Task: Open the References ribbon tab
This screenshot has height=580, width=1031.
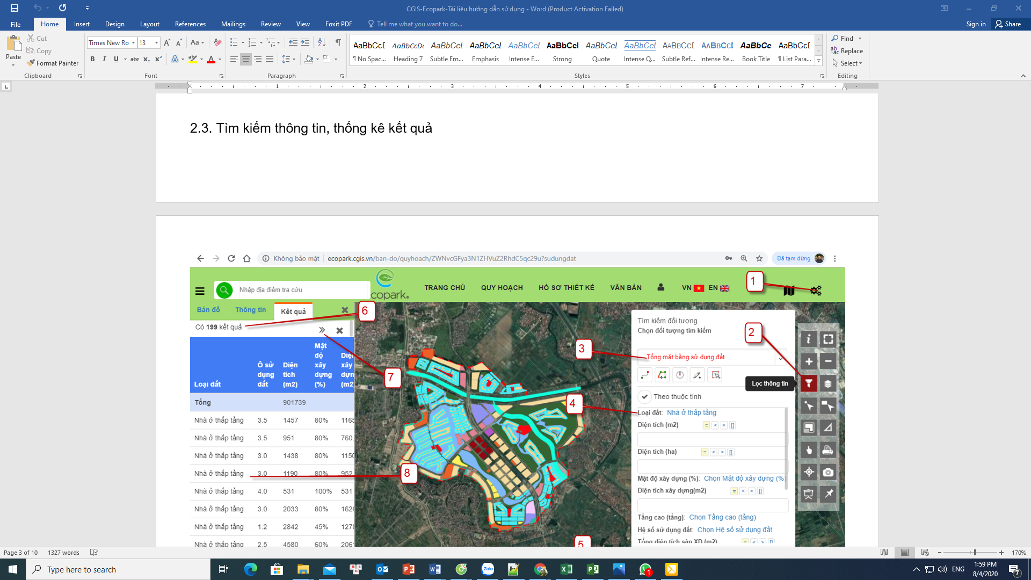Action: (190, 24)
